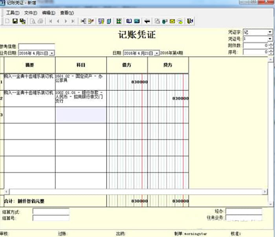Click the green grid calculator toolbar icon

click(x=118, y=21)
